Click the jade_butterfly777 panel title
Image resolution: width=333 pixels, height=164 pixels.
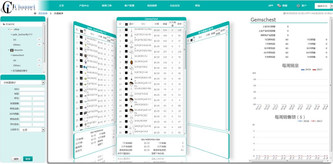(97, 31)
